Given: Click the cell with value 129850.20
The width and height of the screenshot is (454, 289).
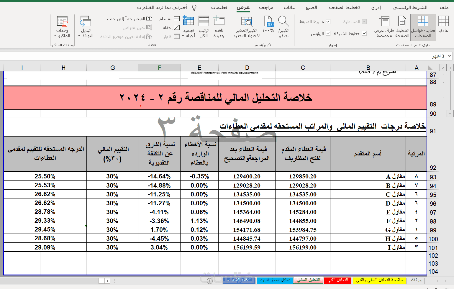Looking at the screenshot, I should (303, 176).
